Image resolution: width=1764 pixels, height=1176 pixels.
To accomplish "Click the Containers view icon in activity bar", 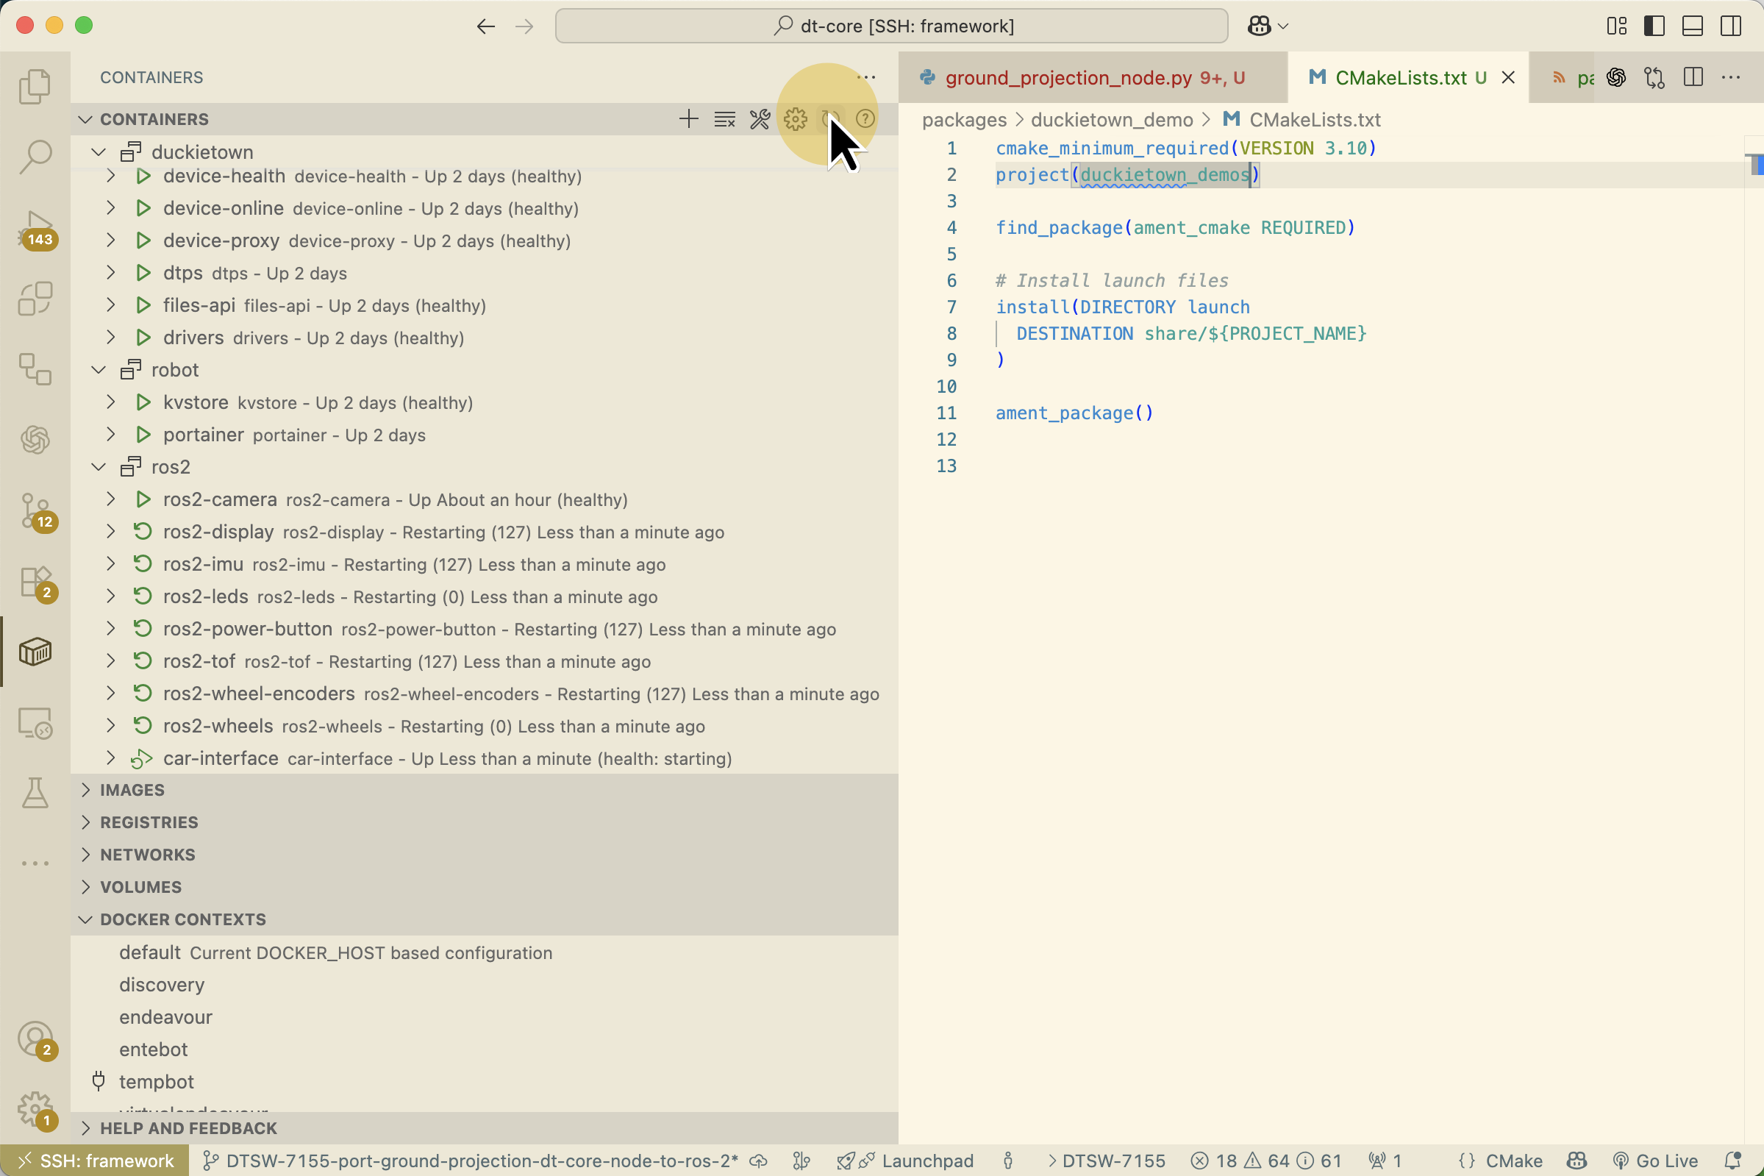I will click(x=35, y=652).
